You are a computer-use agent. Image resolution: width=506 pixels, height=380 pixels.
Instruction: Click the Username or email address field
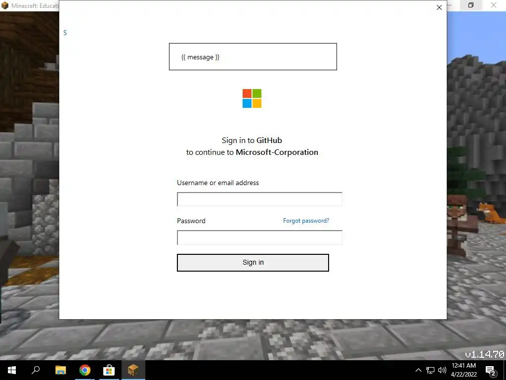(x=259, y=199)
